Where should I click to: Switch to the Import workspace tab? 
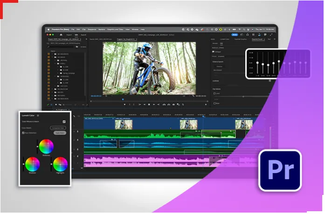[69, 35]
